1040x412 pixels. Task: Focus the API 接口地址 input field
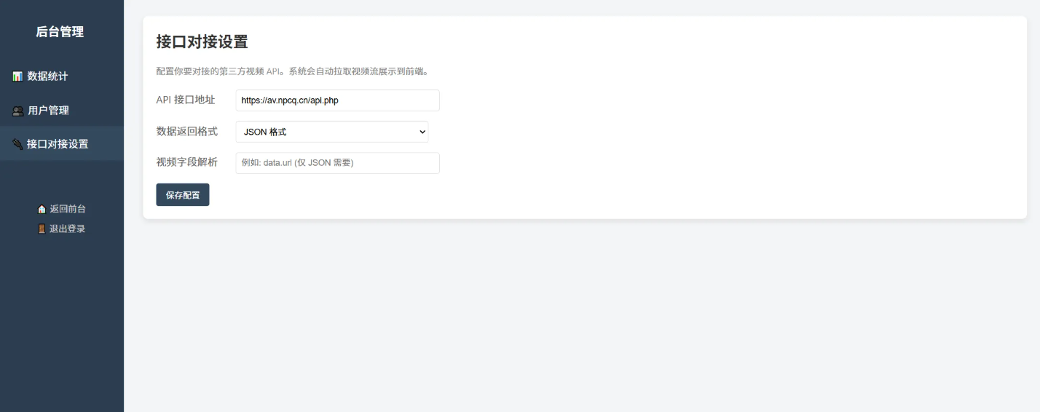click(x=338, y=100)
